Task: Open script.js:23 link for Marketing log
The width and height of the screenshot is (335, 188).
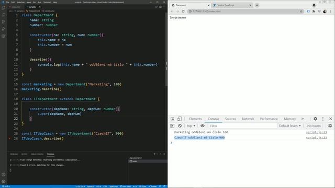Action: point(316,132)
